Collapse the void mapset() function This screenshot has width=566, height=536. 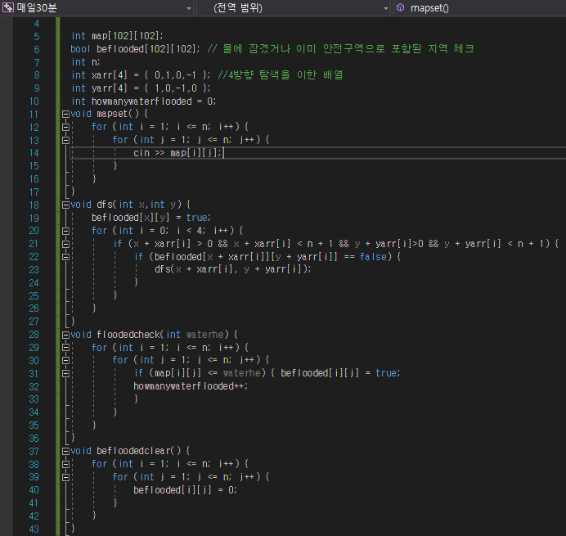(x=65, y=114)
